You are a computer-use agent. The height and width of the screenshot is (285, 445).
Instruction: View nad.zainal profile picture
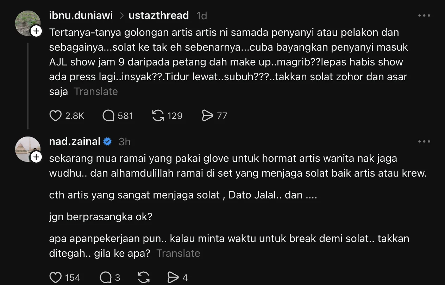point(27,148)
